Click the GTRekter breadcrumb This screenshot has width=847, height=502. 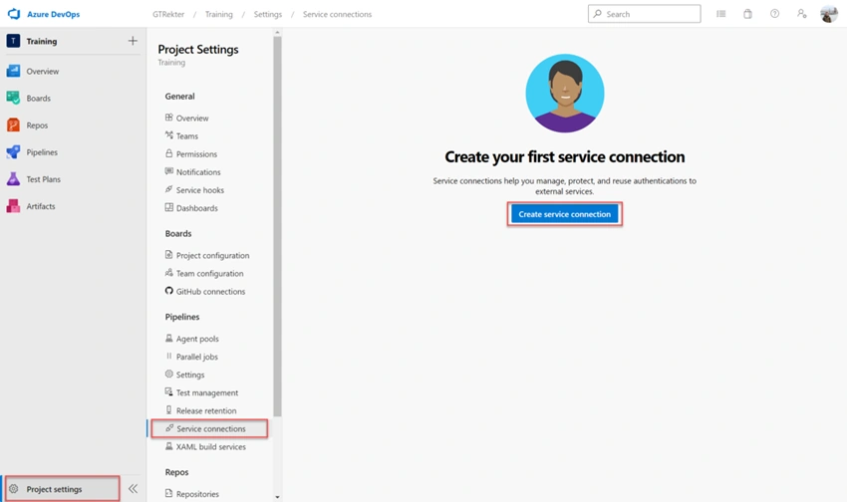168,15
